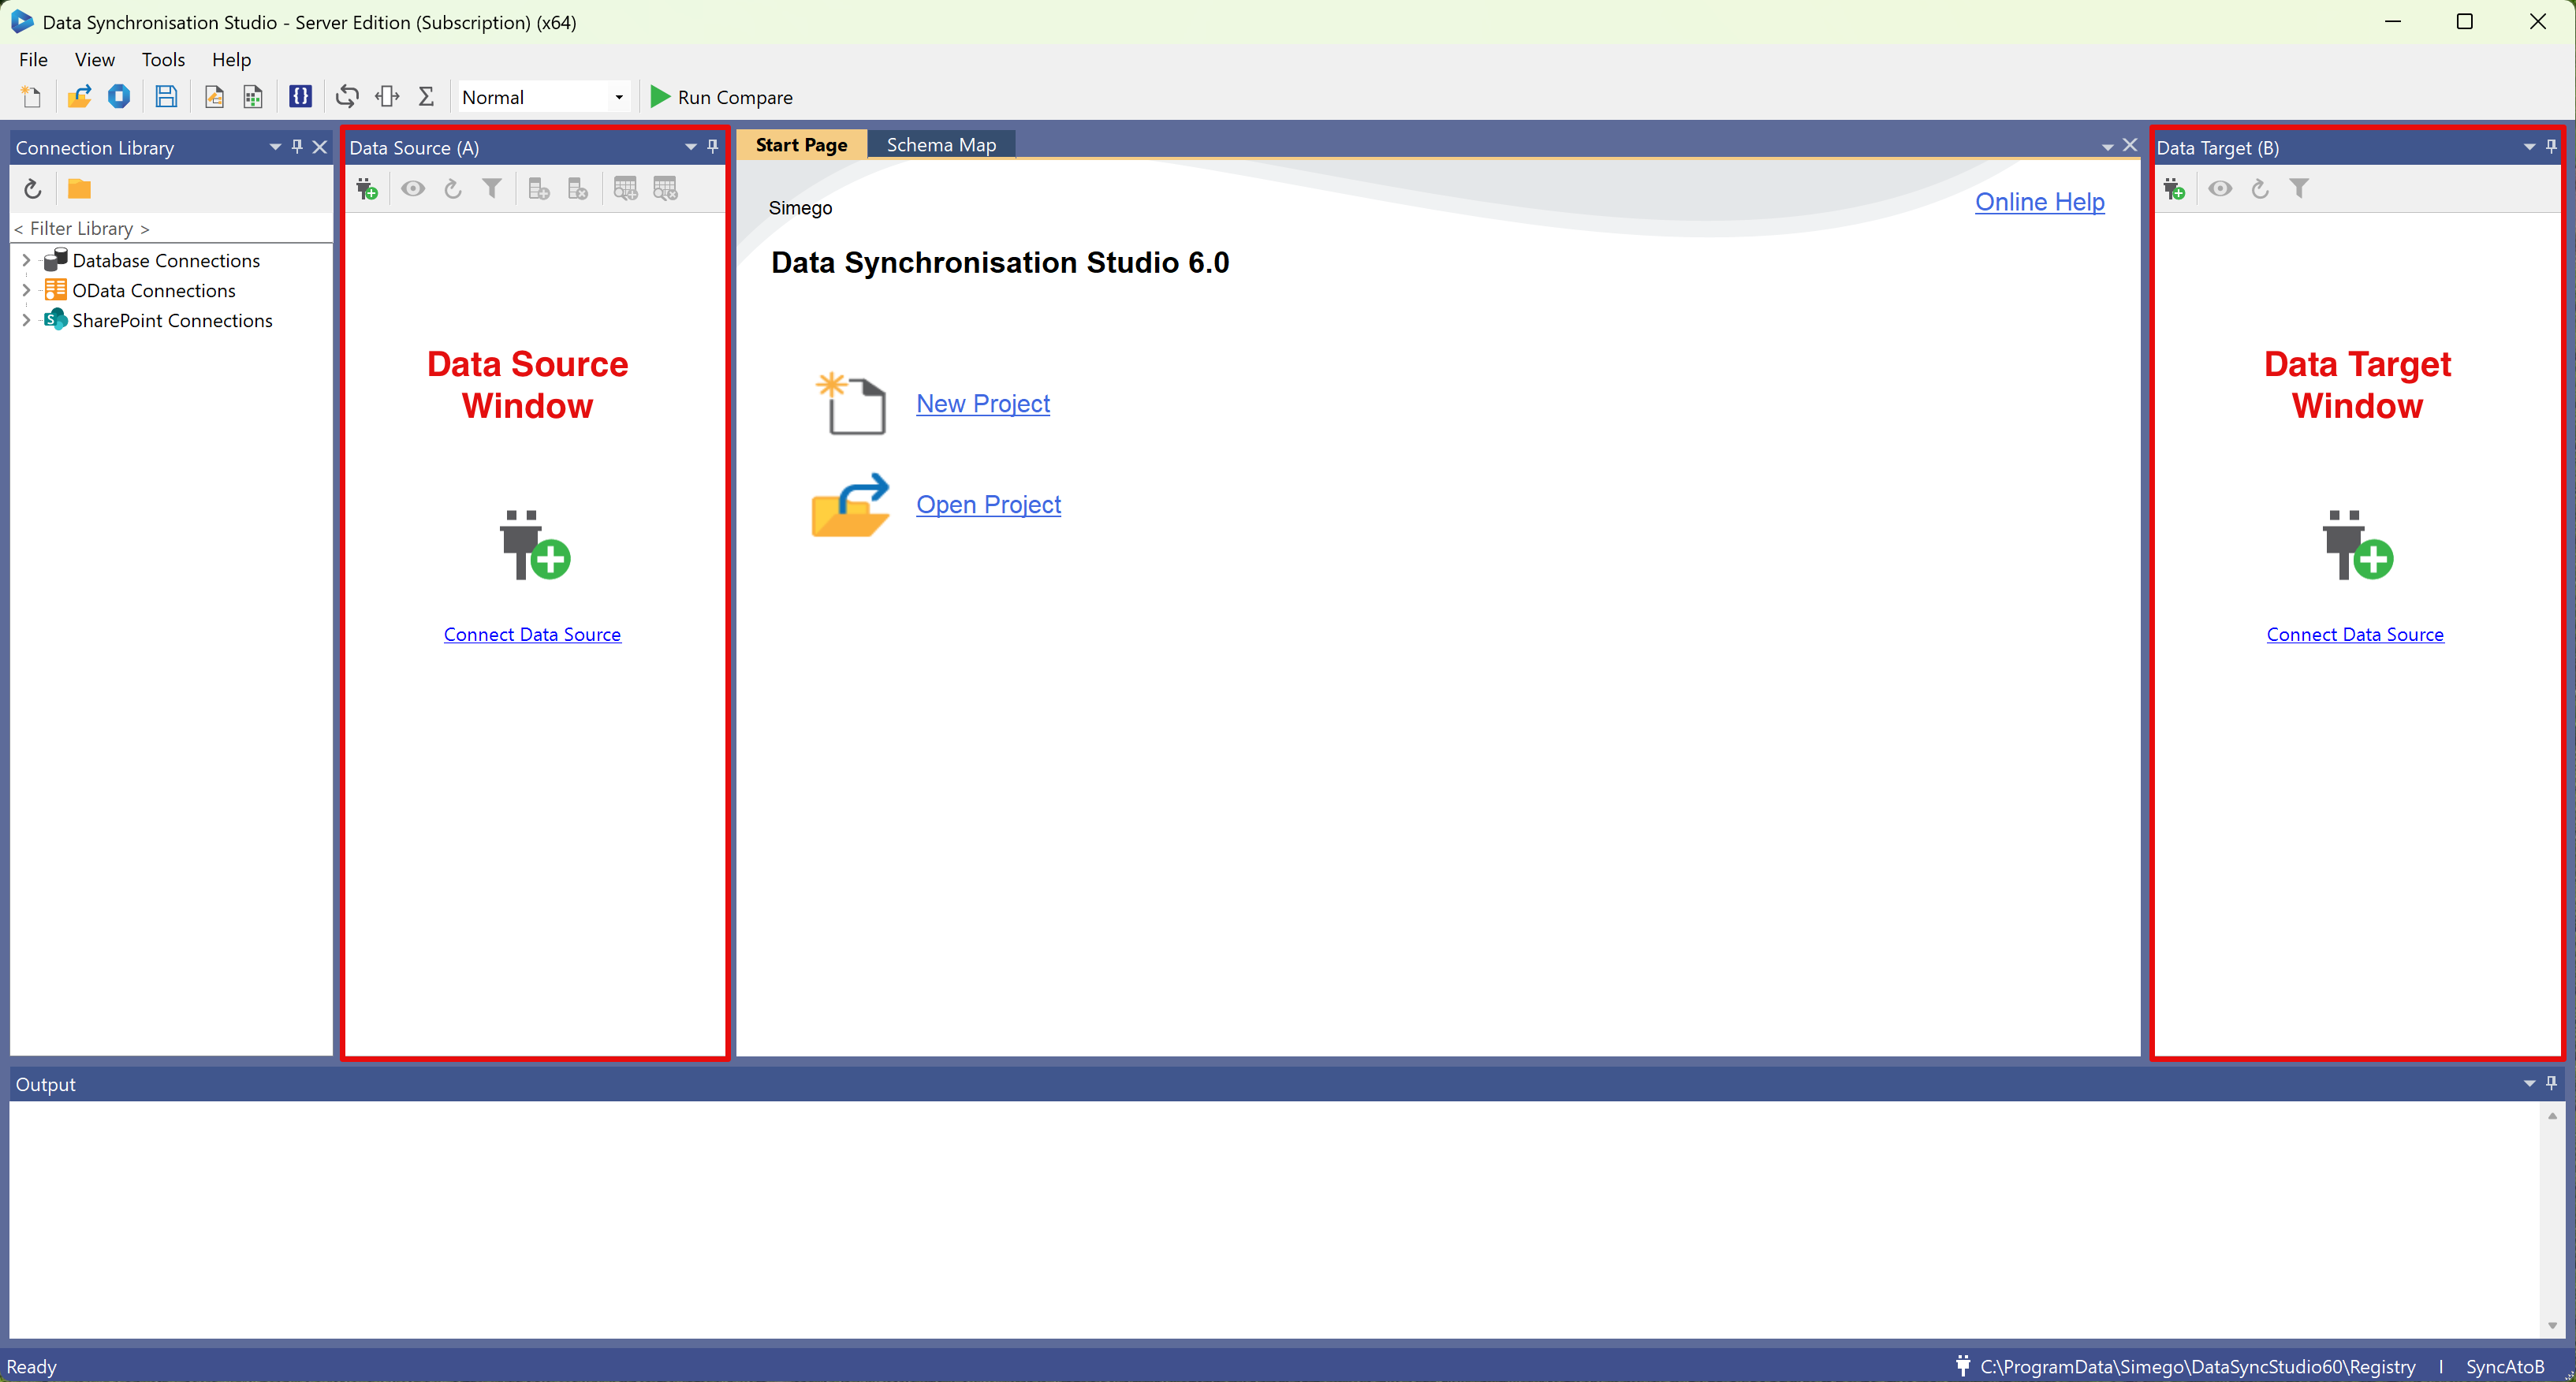Click Connect Data Source link in Data Target (B)
Viewport: 2576px width, 1382px height.
pos(2355,634)
